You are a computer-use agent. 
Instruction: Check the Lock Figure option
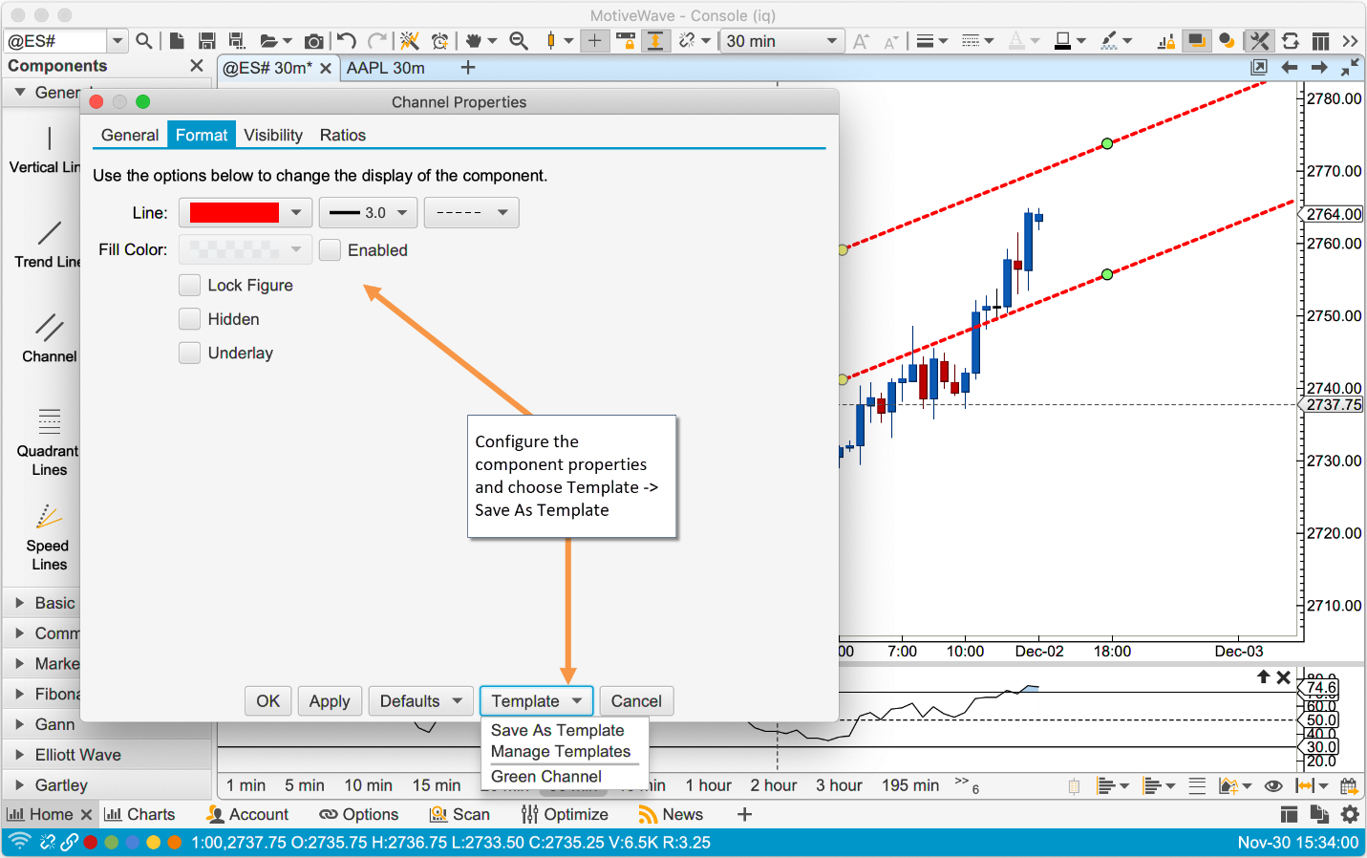(190, 286)
